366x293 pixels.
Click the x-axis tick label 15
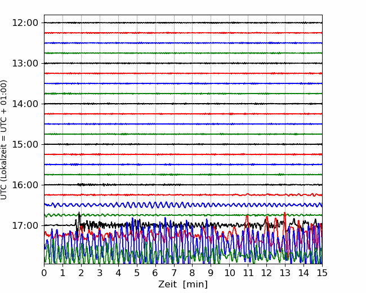coord(322,273)
